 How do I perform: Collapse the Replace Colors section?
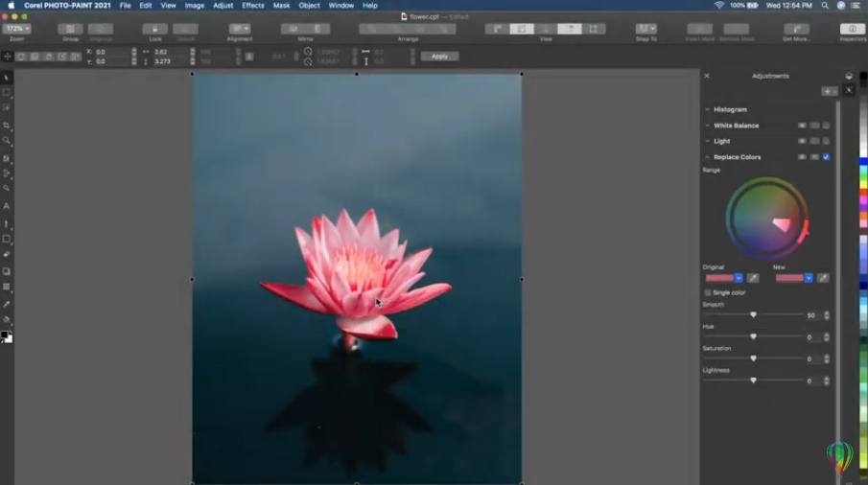(708, 157)
